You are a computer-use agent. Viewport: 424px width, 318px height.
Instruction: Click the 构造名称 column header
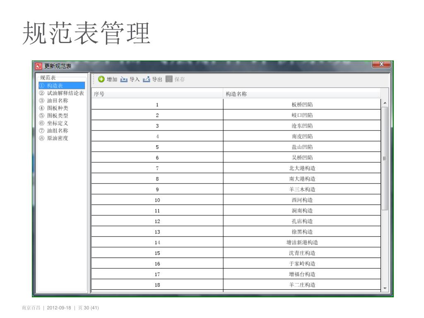[302, 94]
